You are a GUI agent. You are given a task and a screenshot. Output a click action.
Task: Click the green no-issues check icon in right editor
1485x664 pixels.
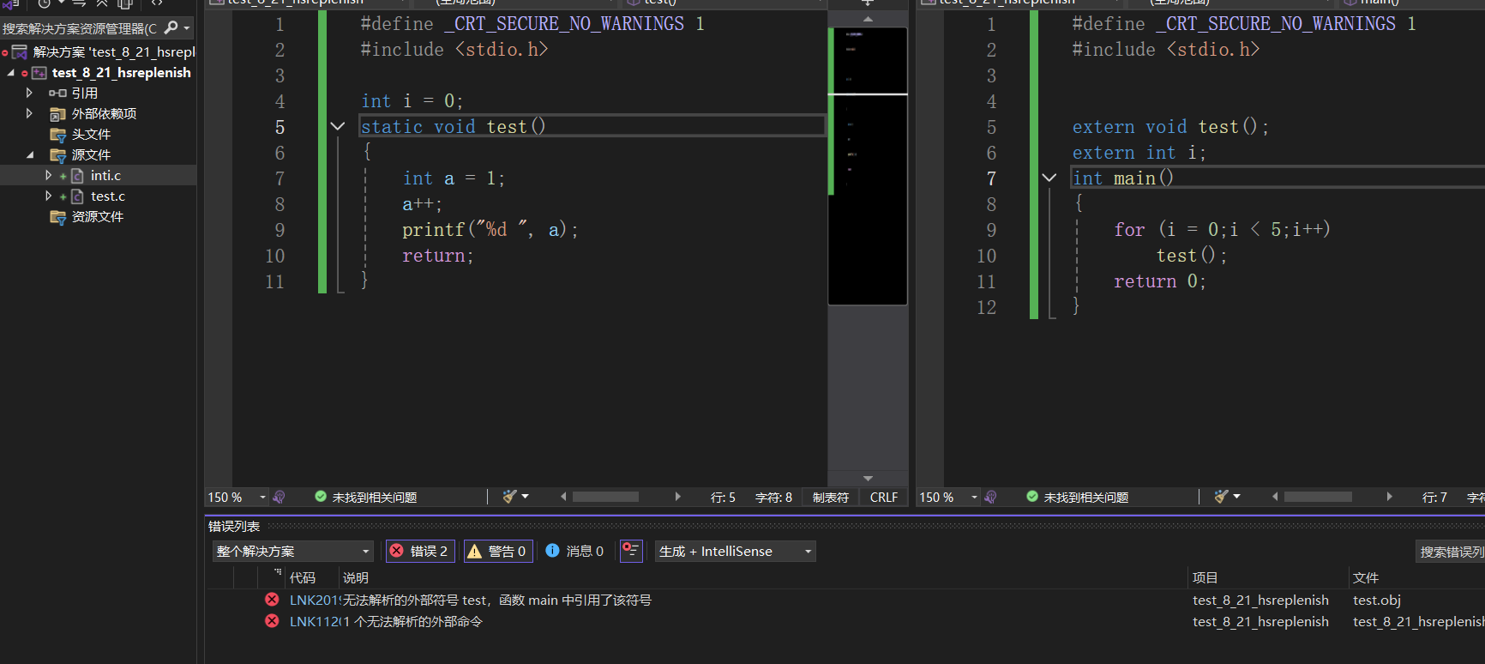click(x=1032, y=497)
